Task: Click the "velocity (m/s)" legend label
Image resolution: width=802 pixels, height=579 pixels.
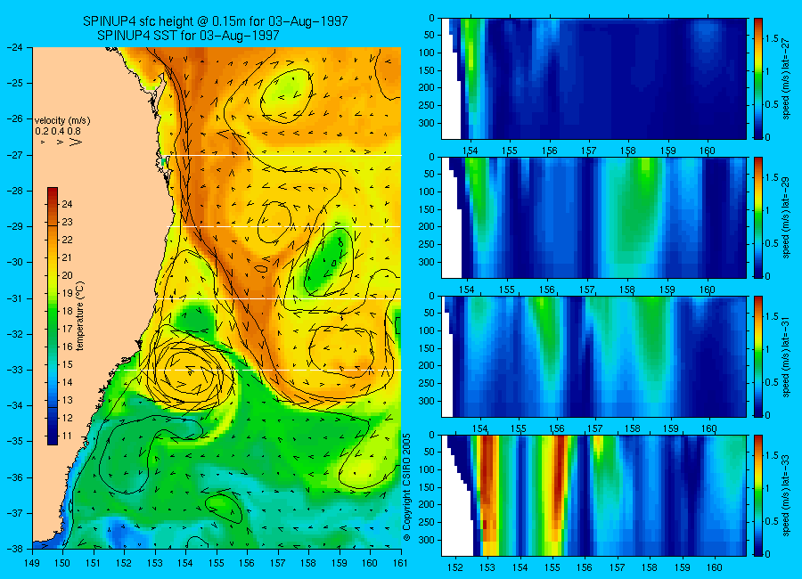Action: 62,121
